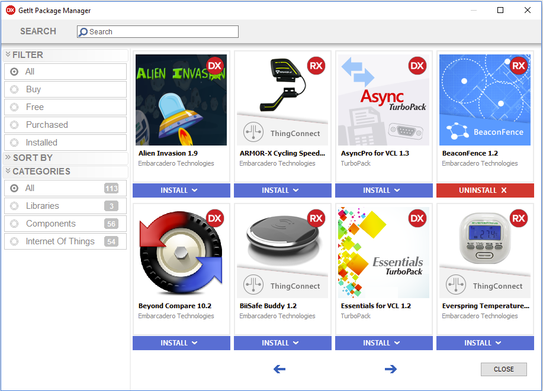Click the All categories count badge 113
The height and width of the screenshot is (391, 543).
click(x=111, y=188)
